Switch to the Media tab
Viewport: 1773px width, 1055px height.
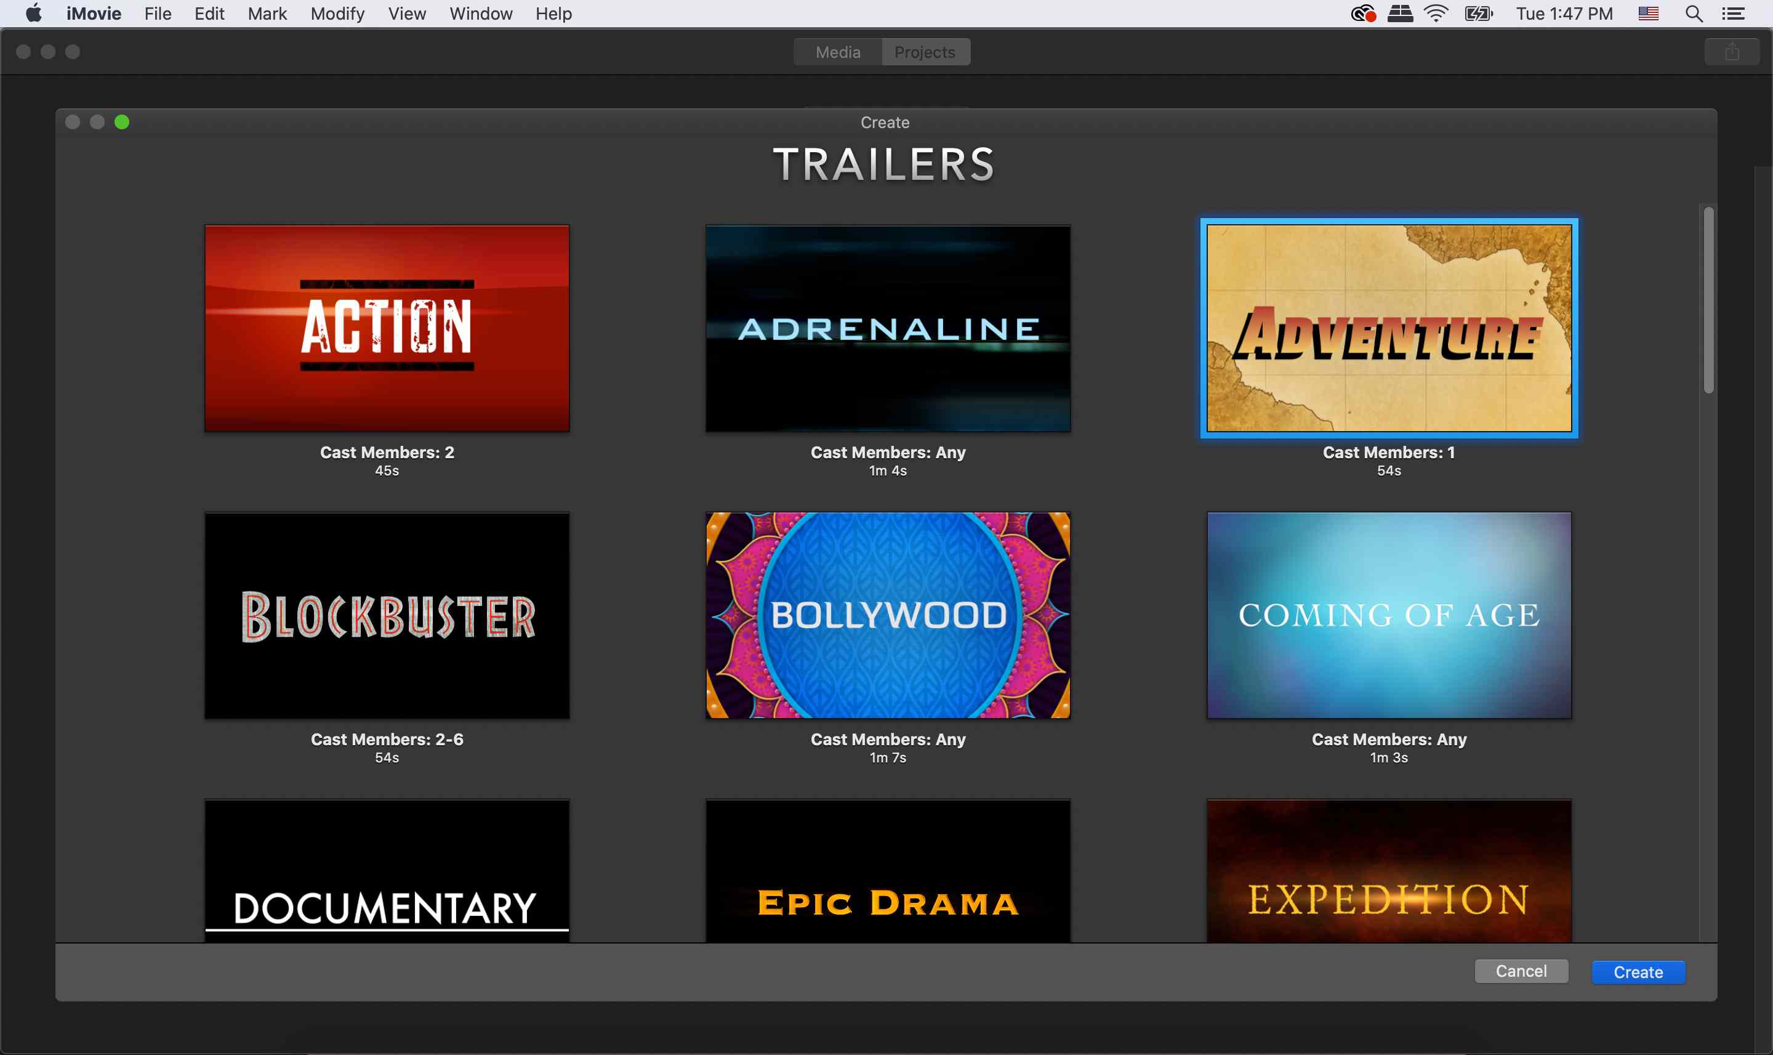(838, 52)
